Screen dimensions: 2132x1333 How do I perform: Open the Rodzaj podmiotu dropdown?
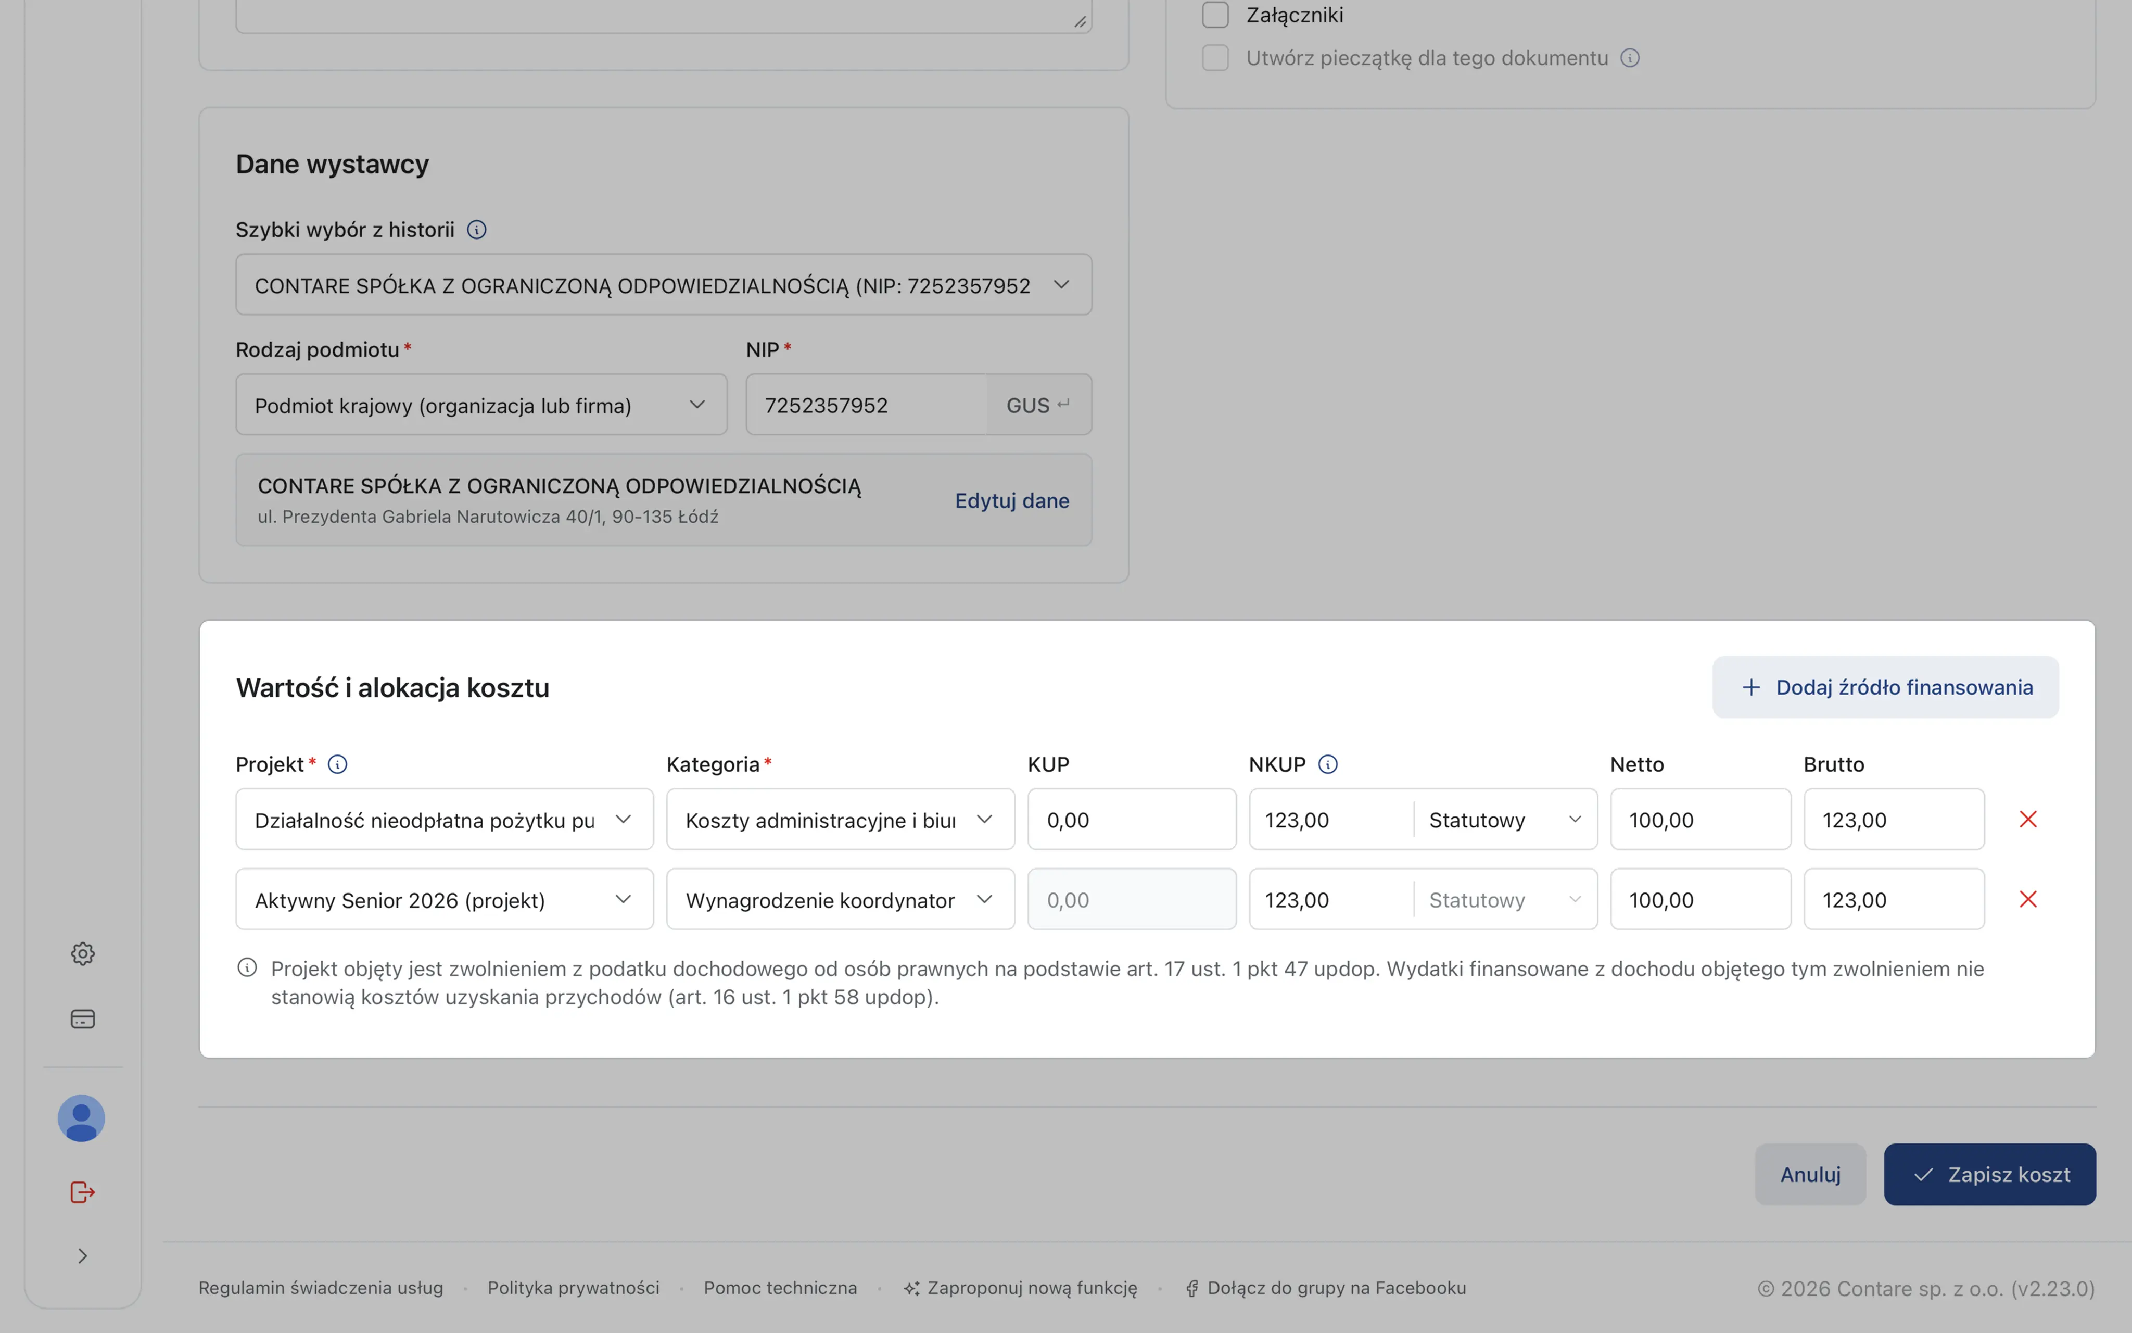[481, 405]
